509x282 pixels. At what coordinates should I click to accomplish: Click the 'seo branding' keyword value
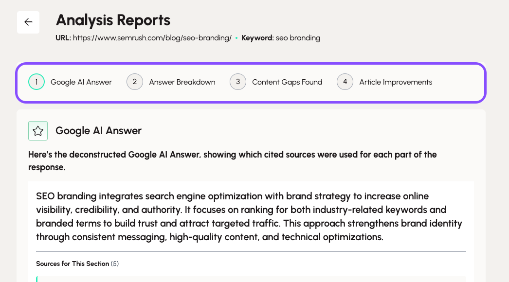coord(298,38)
